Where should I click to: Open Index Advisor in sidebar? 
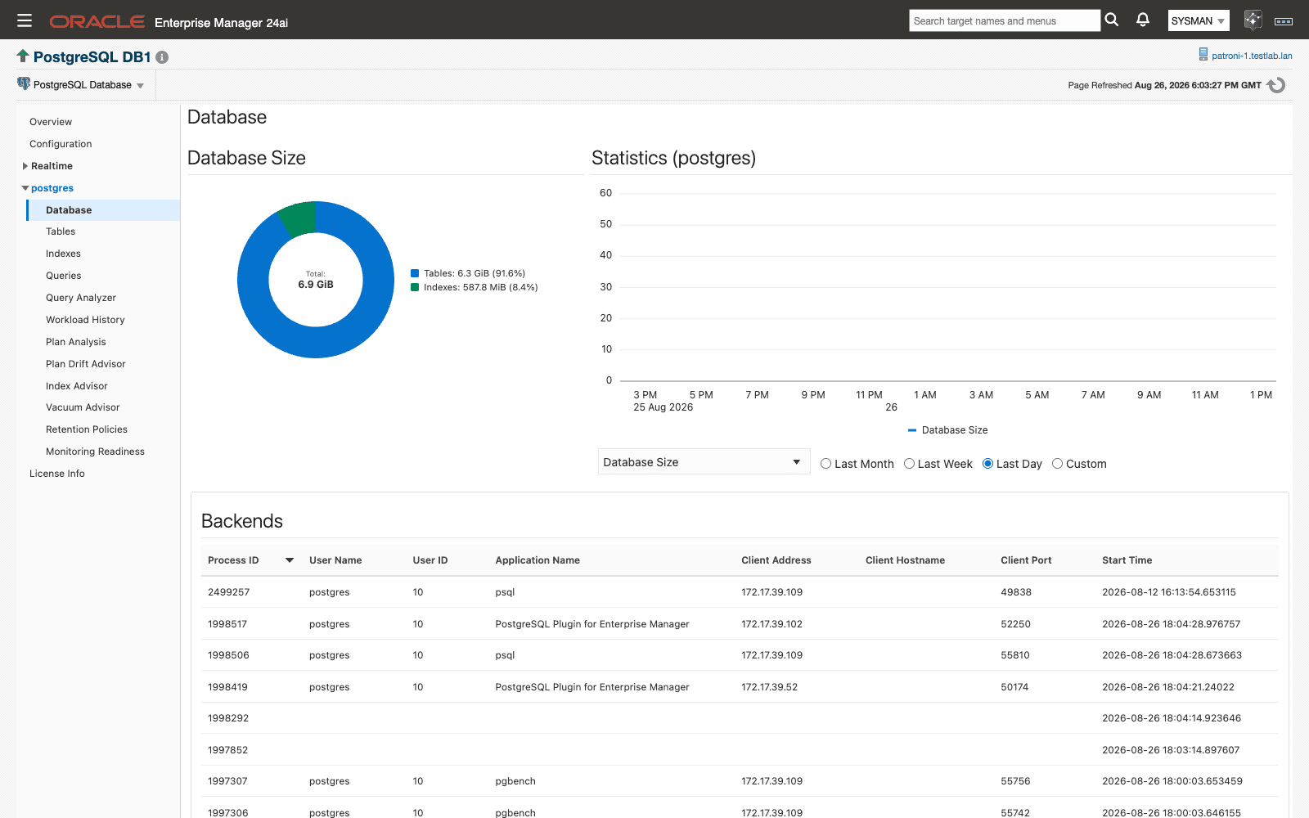click(x=77, y=386)
